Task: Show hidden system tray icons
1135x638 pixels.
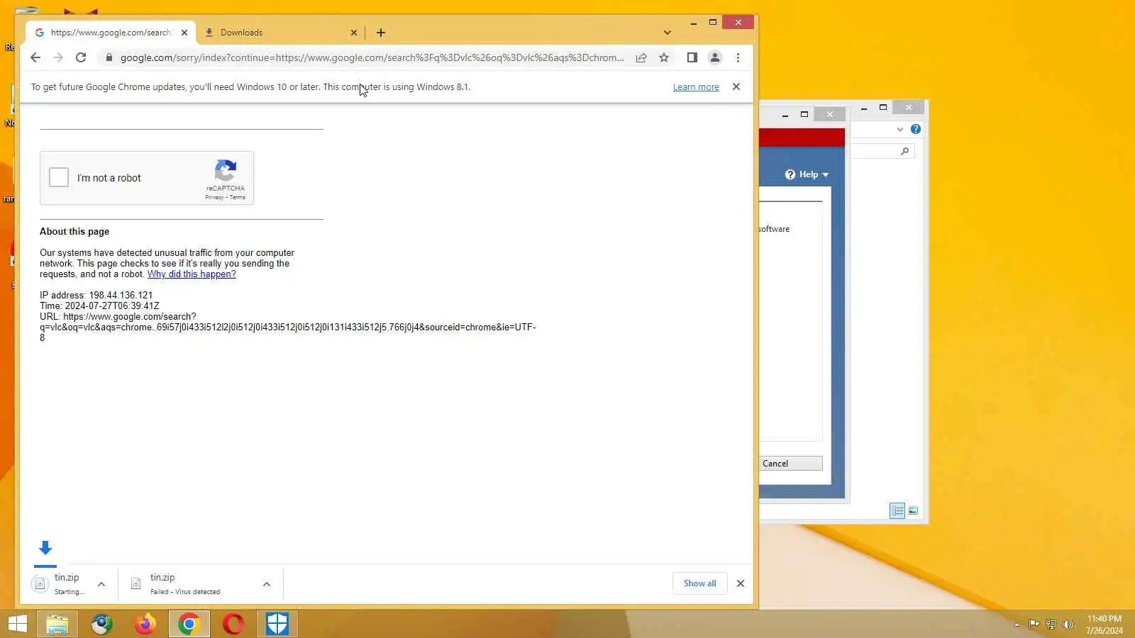Action: [1017, 625]
